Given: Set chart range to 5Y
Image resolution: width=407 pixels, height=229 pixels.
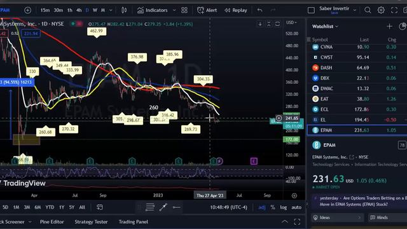Looking at the screenshot, I should click(72, 207).
